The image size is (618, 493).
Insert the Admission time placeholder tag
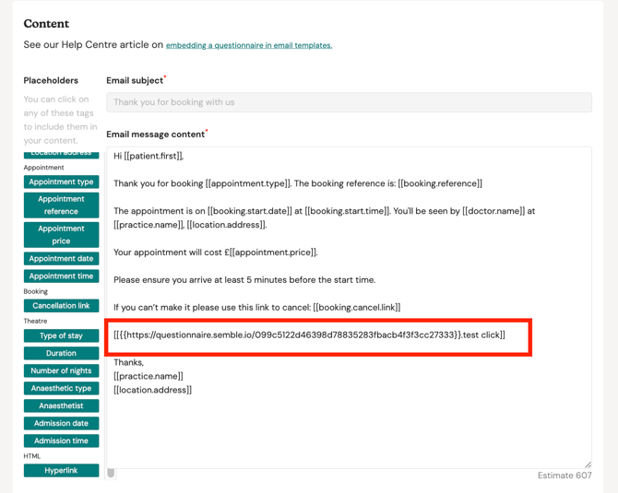[x=61, y=441]
